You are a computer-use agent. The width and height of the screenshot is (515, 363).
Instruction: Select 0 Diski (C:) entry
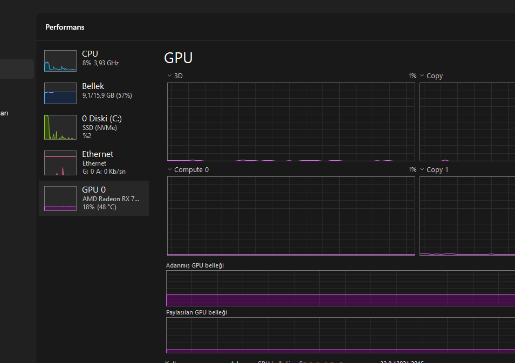tap(94, 127)
